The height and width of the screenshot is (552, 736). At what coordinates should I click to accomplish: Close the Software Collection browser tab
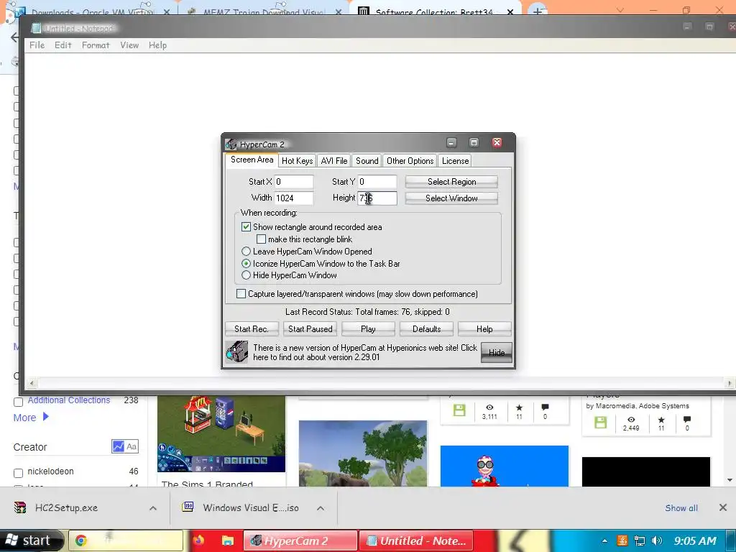pyautogui.click(x=510, y=11)
